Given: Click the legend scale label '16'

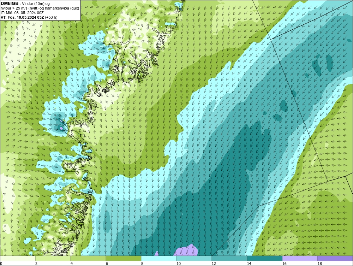Looking at the screenshot, I should pyautogui.click(x=284, y=264).
